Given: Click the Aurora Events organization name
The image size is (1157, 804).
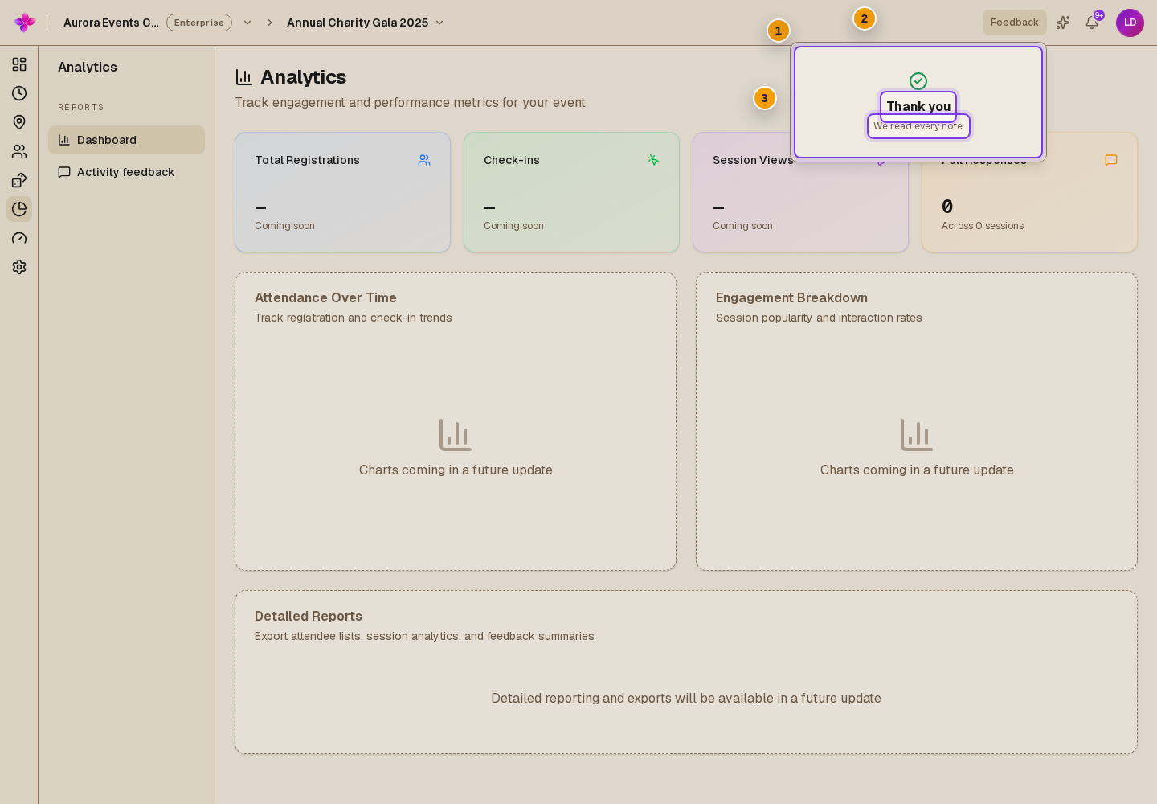Looking at the screenshot, I should click(x=111, y=23).
